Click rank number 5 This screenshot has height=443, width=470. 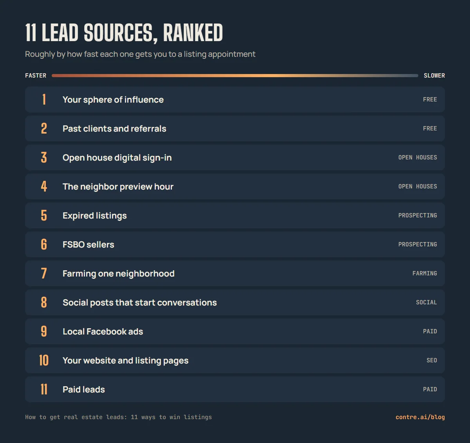click(44, 215)
